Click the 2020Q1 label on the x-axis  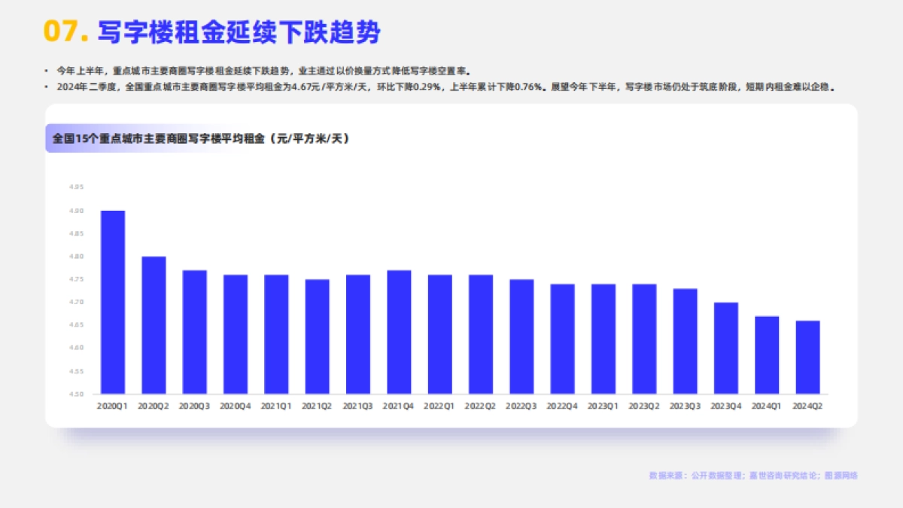[x=113, y=405]
